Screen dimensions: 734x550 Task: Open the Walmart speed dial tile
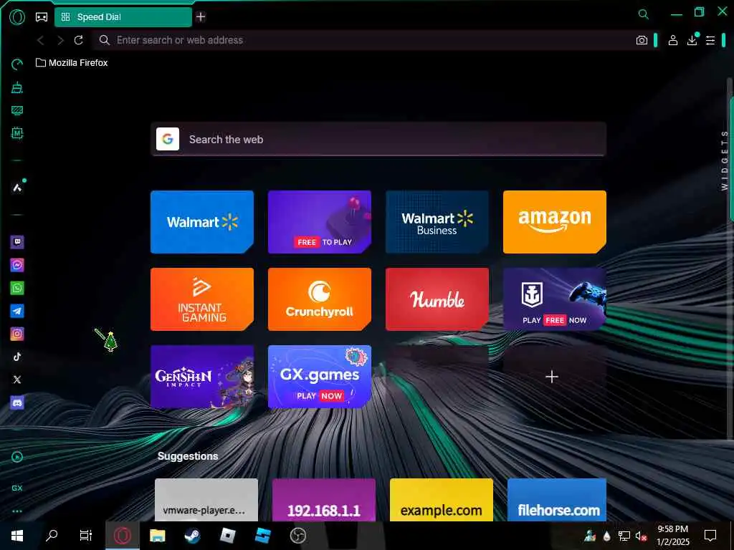[x=201, y=222]
